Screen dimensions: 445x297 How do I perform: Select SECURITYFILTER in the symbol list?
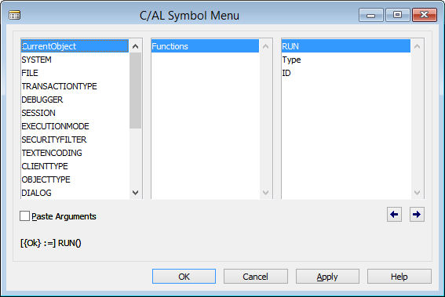[75, 139]
